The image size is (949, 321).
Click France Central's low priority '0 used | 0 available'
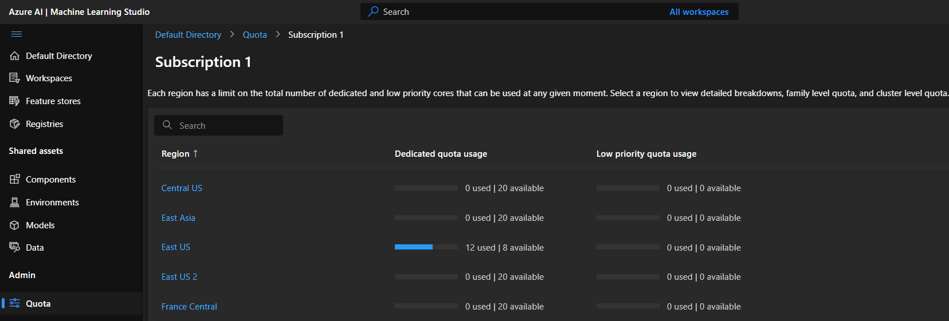704,307
